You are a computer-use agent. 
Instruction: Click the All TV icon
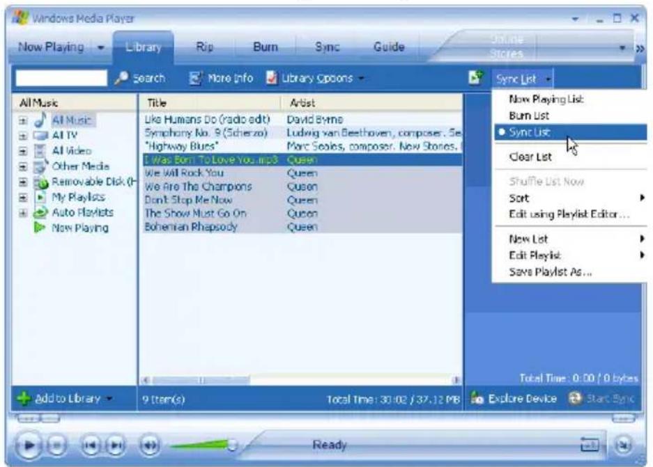(x=40, y=136)
